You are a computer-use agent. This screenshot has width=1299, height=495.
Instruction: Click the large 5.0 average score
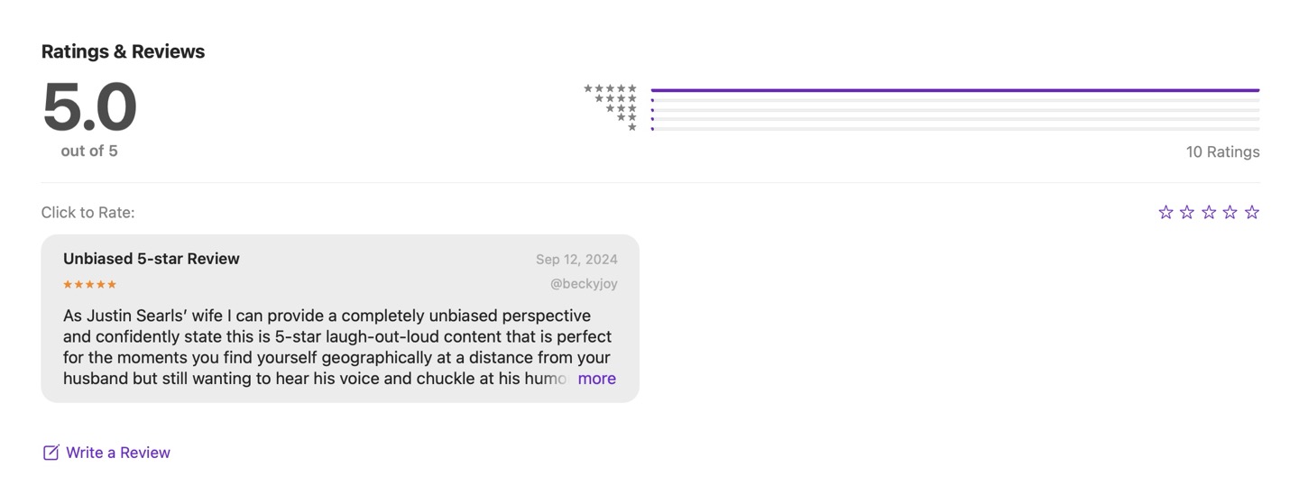89,107
